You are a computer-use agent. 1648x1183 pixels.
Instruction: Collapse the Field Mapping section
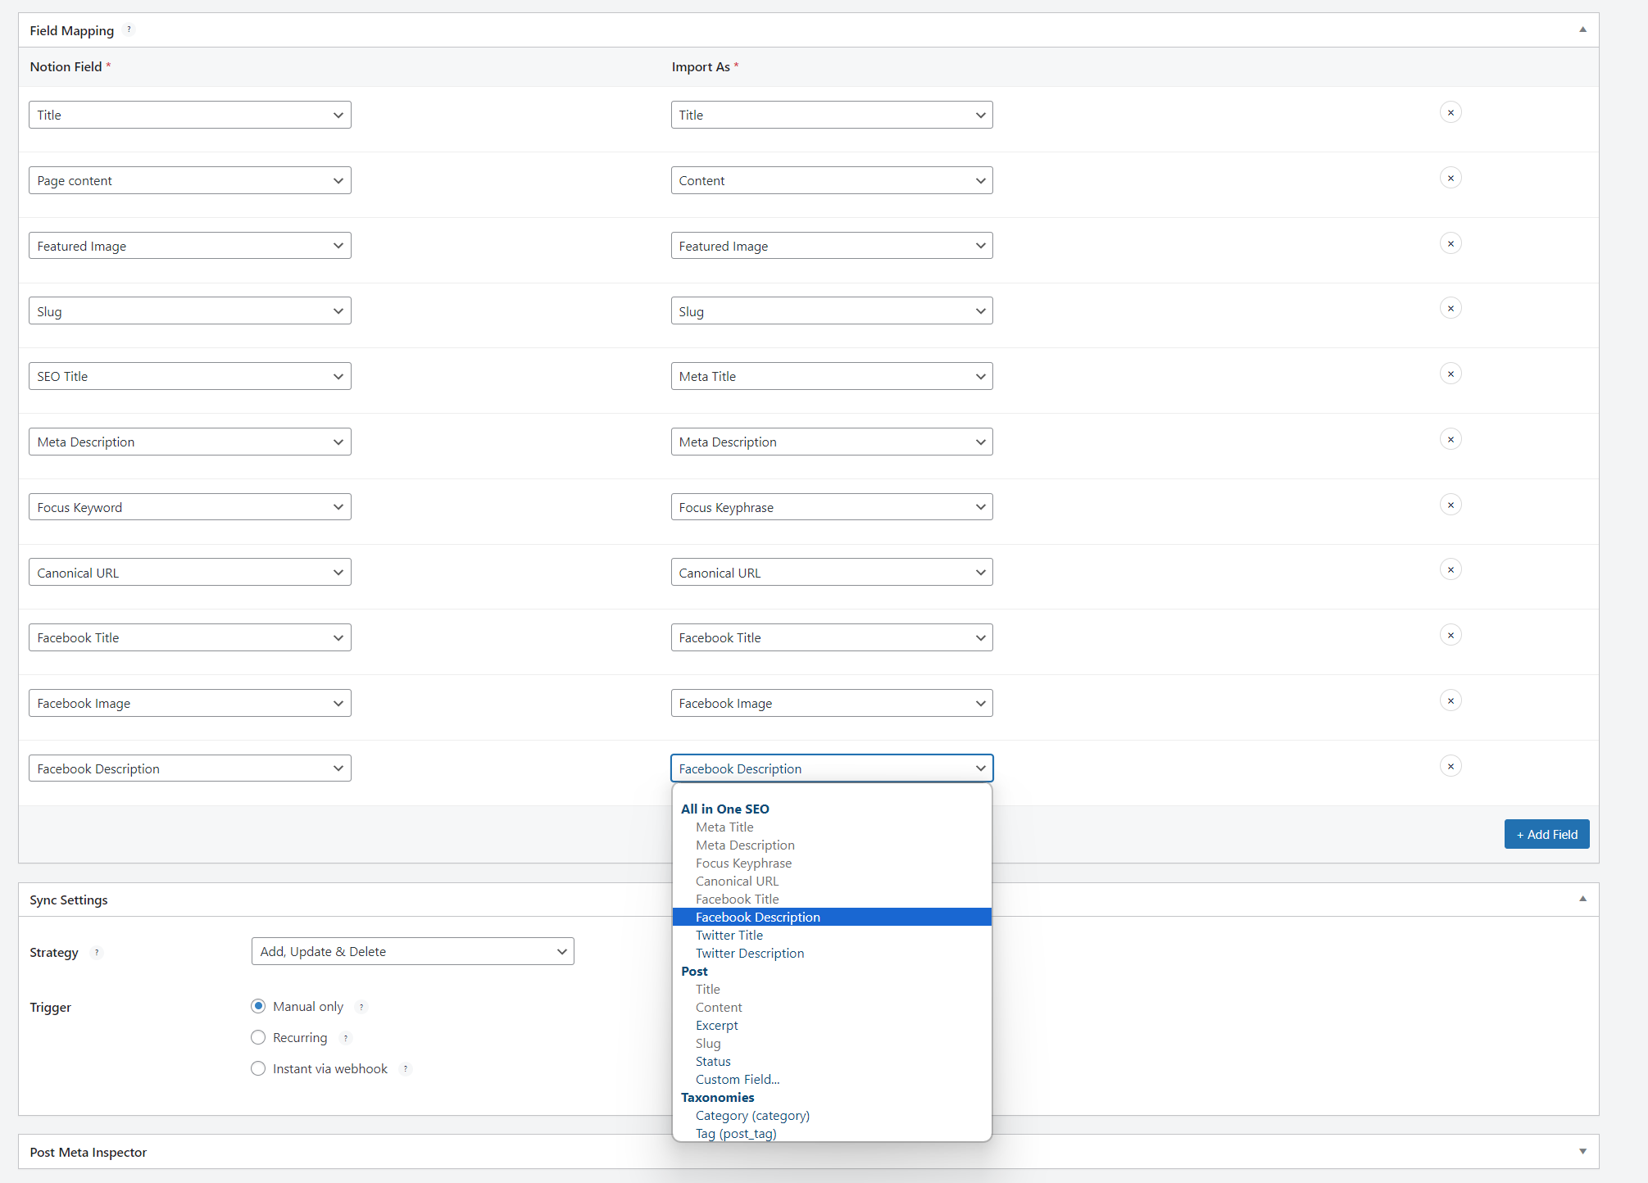[x=1582, y=29]
